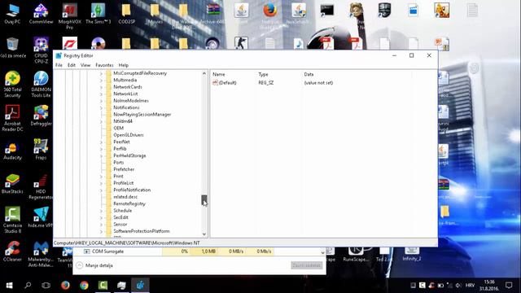Open the Edit menu in Registry Editor
The height and width of the screenshot is (293, 521).
coord(72,65)
